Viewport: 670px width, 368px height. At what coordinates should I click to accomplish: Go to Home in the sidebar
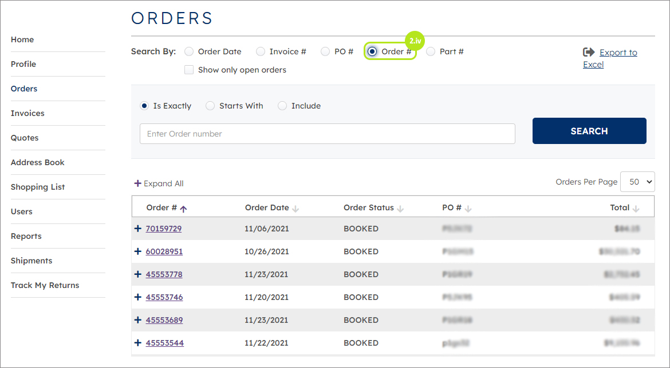[22, 39]
